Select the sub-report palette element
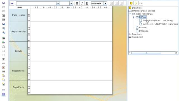 pyautogui.click(x=3, y=94)
